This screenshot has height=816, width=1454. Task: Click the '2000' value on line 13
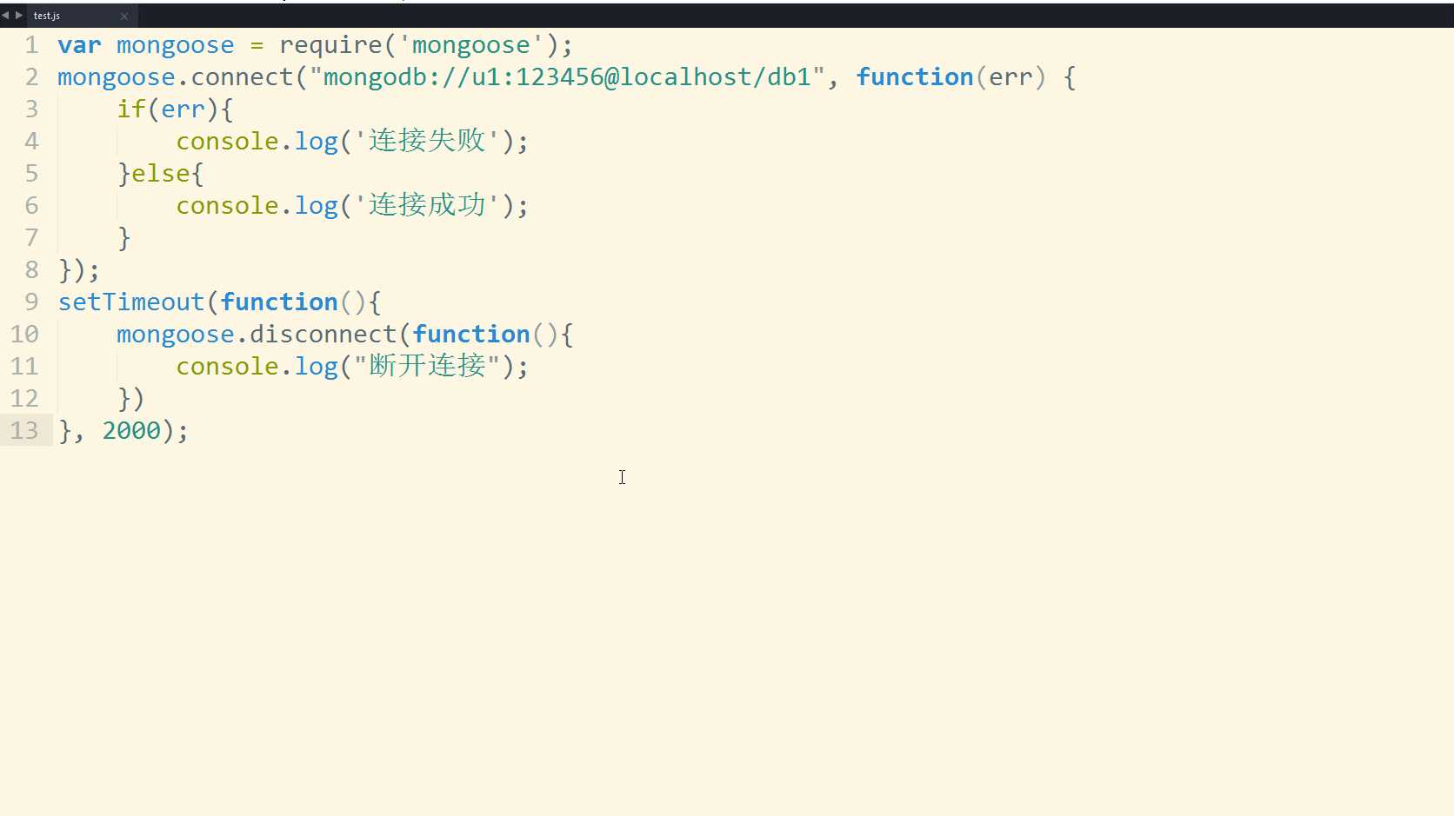click(x=131, y=431)
